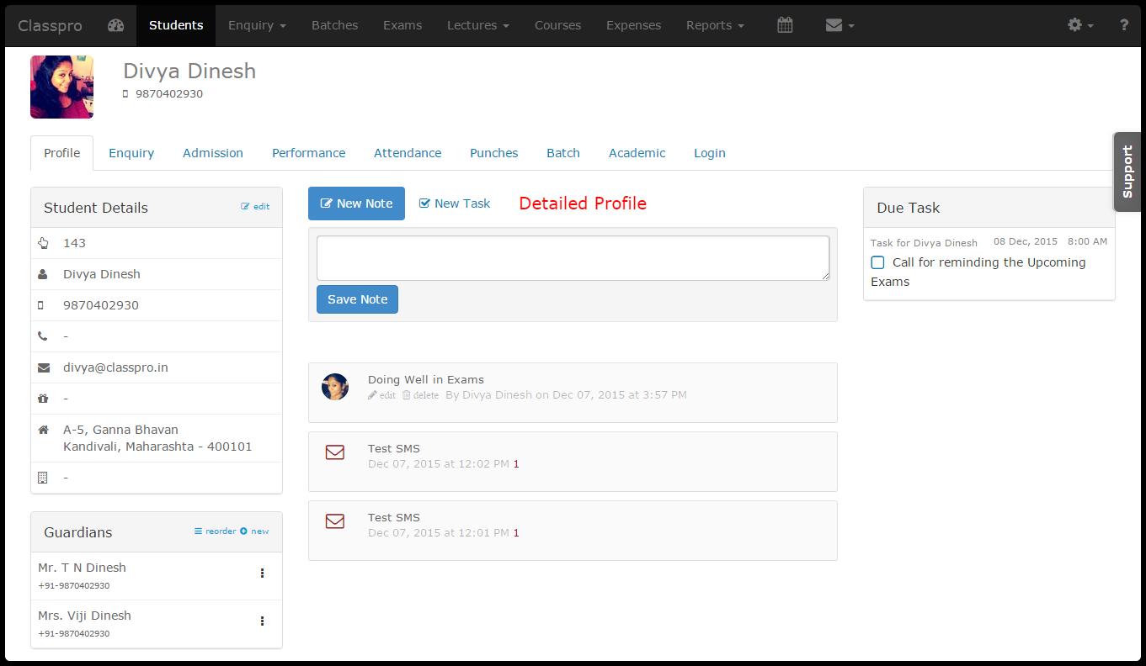Image resolution: width=1146 pixels, height=666 pixels.
Task: Click the envelope icon on the first Test SMS entry
Action: pyautogui.click(x=334, y=452)
